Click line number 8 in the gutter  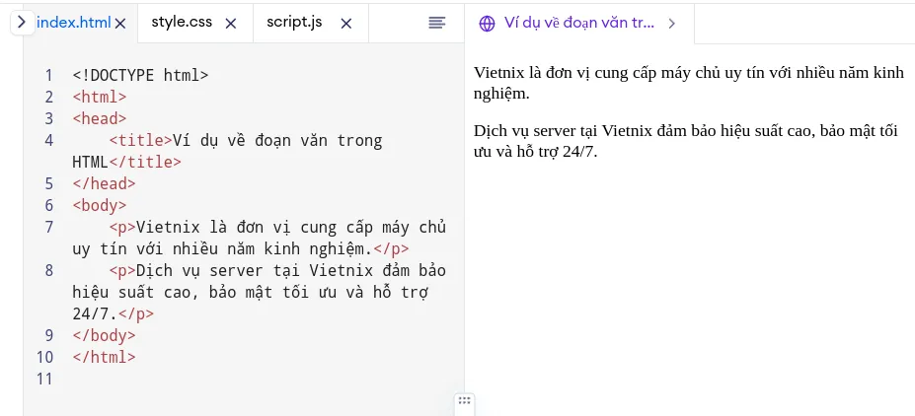pyautogui.click(x=49, y=270)
